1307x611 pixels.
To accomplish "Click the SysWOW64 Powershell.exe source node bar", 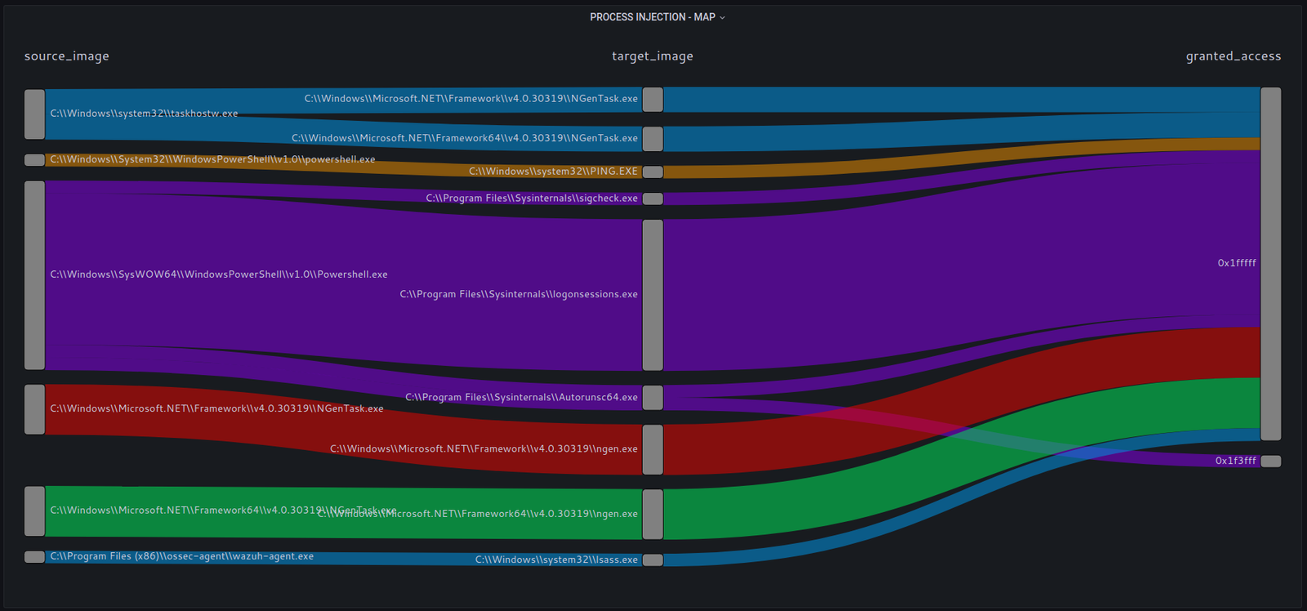I will 34,275.
